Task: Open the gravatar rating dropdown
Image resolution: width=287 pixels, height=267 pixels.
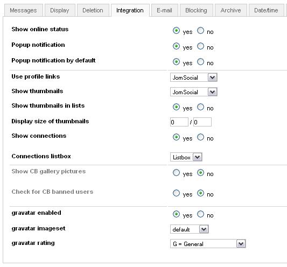Action: click(x=208, y=244)
